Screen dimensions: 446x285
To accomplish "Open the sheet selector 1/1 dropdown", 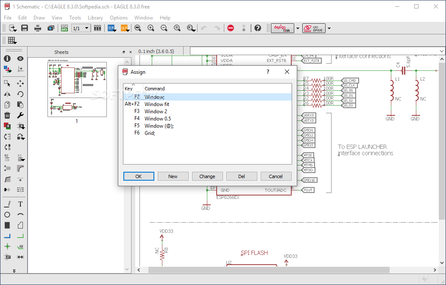I will coord(81,28).
